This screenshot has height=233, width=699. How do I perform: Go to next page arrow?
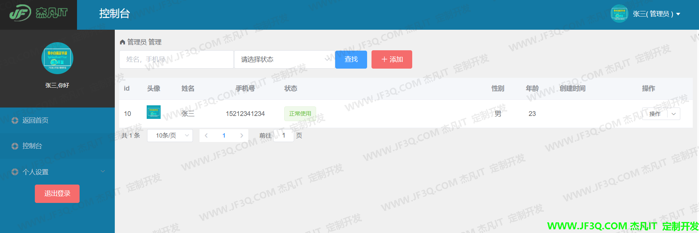click(x=241, y=135)
